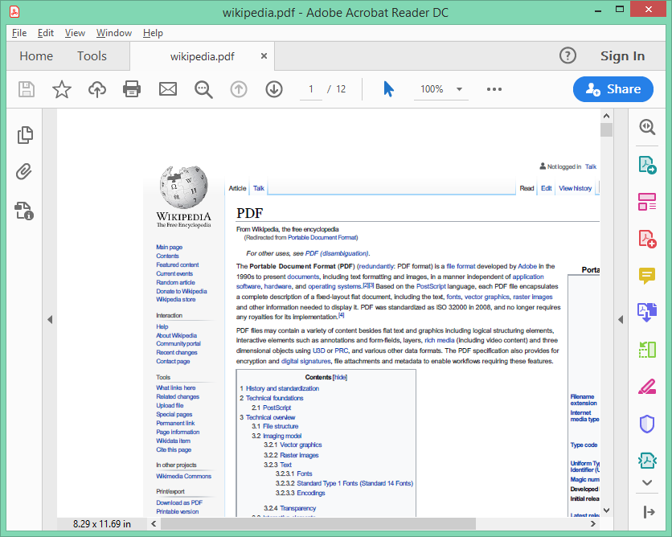Image resolution: width=672 pixels, height=537 pixels.
Task: Show the Attachments paperclip panel
Action: [x=24, y=171]
